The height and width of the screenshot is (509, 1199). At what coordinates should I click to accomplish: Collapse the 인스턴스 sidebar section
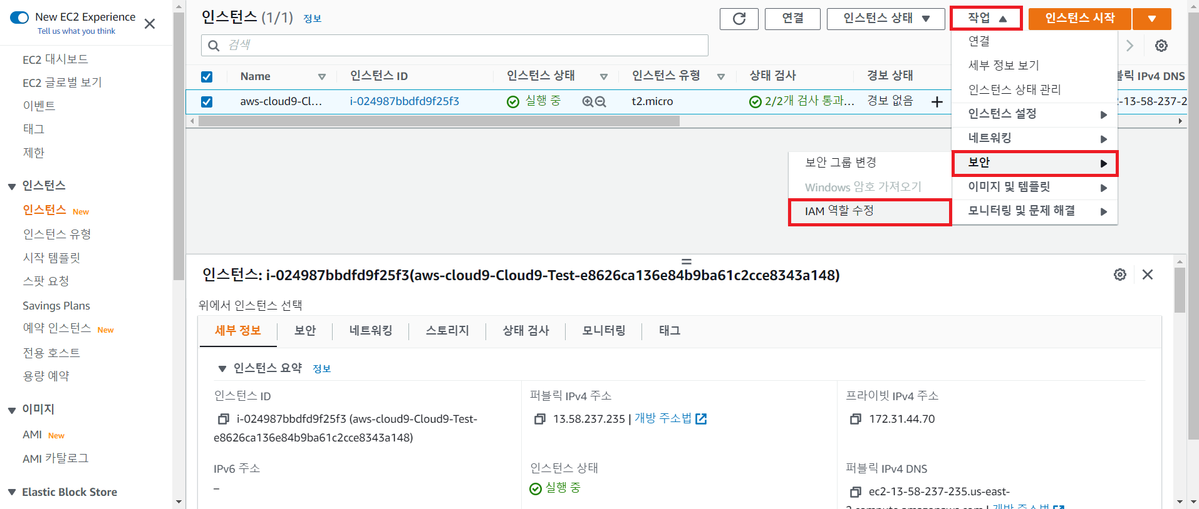click(x=12, y=186)
